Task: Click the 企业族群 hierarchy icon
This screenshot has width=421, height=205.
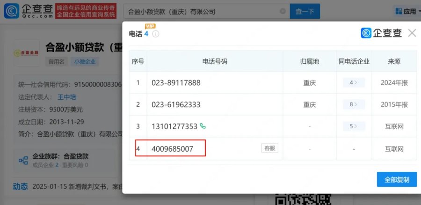Action: [x=23, y=160]
